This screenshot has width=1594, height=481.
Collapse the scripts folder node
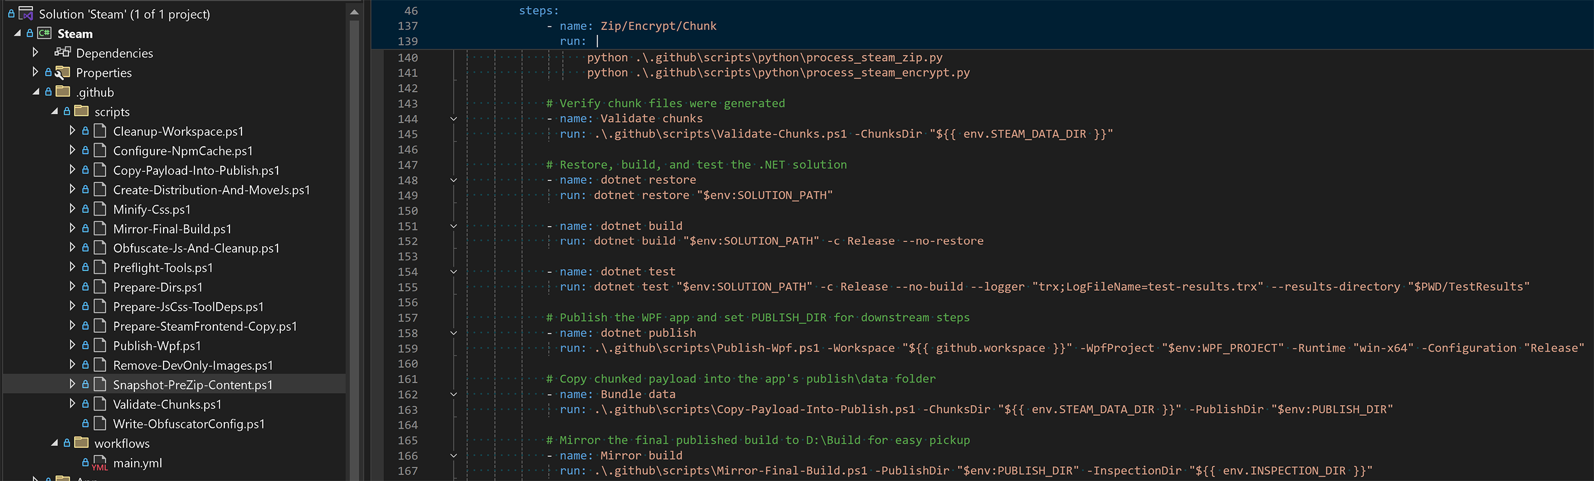[x=54, y=112]
